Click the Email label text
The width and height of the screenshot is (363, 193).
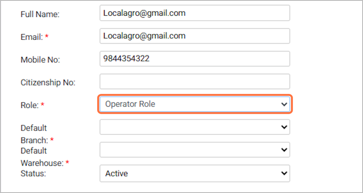[31, 37]
